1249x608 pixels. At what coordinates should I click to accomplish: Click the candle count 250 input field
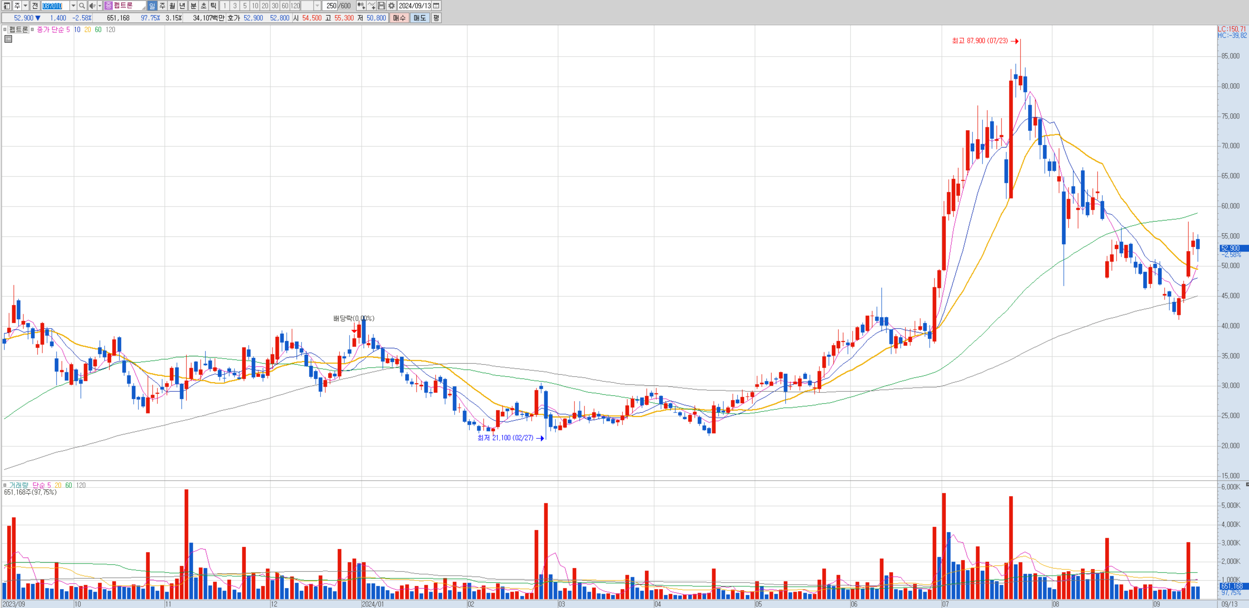tap(331, 6)
